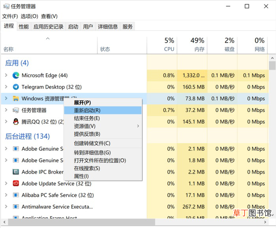Choose 提供反馈(B) in the context menu
The width and height of the screenshot is (276, 228).
click(103, 134)
